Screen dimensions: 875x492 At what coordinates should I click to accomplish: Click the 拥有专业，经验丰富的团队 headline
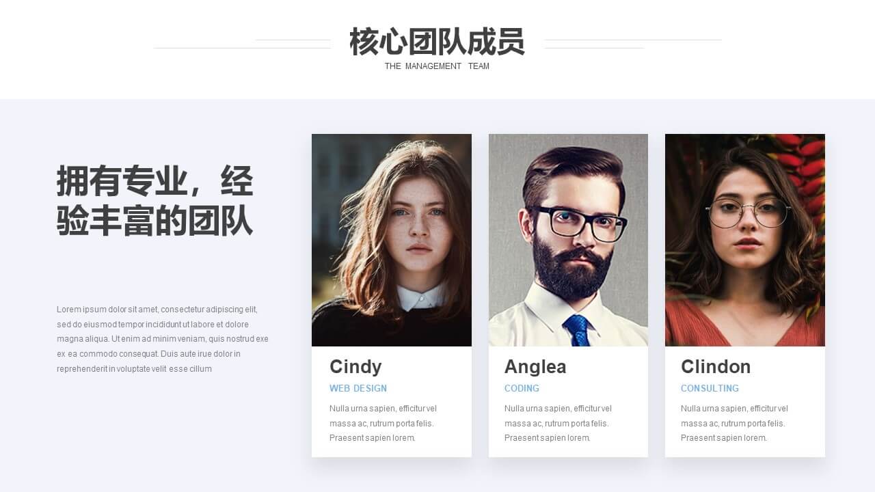pyautogui.click(x=154, y=201)
